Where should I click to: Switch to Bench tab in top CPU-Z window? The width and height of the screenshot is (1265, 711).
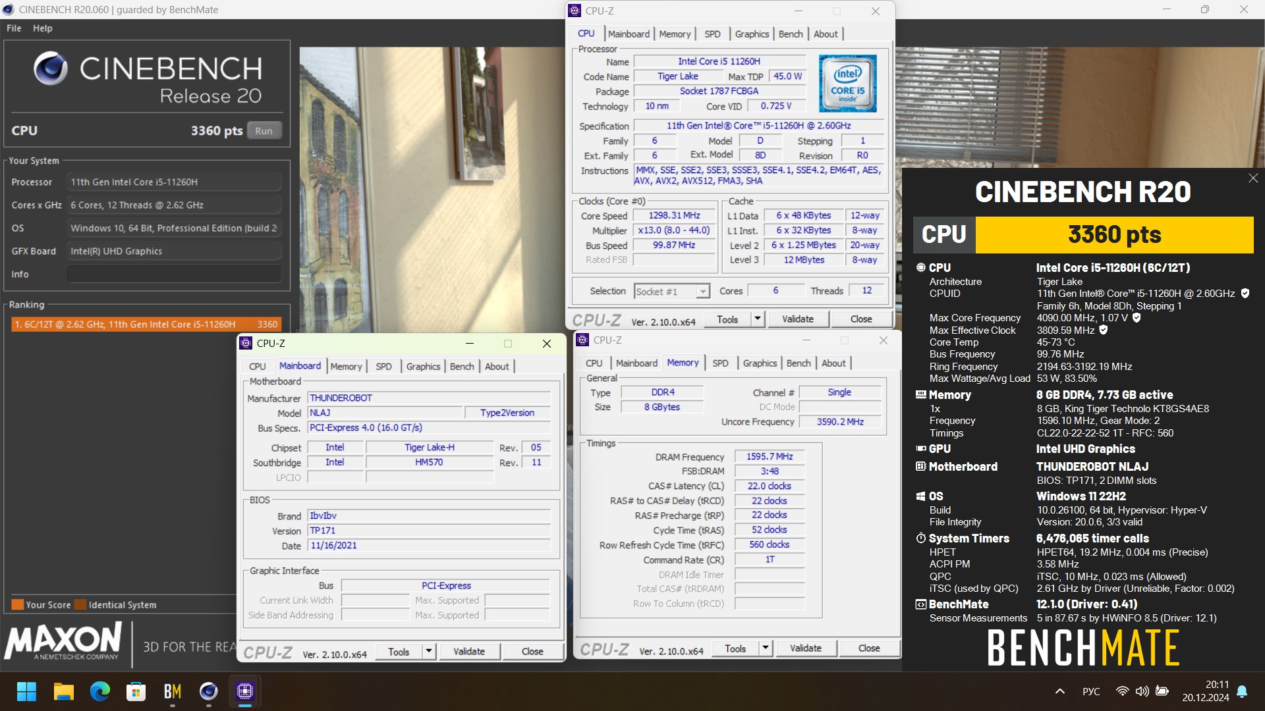(791, 34)
